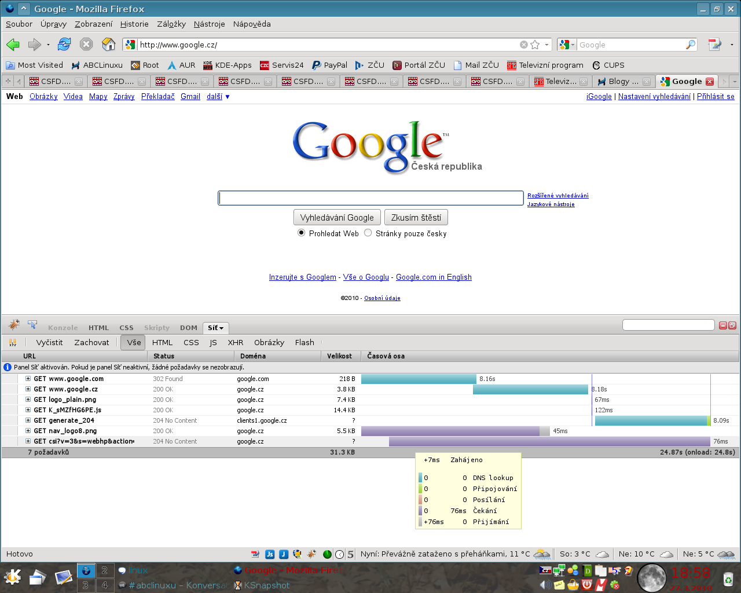This screenshot has width=741, height=593.
Task: Open the Záložky menu
Action: tap(171, 24)
